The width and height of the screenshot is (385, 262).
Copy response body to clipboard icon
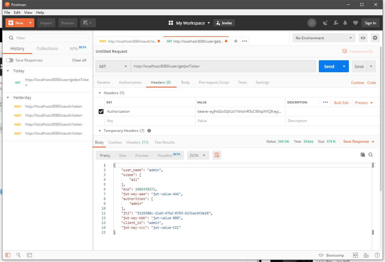(363, 155)
